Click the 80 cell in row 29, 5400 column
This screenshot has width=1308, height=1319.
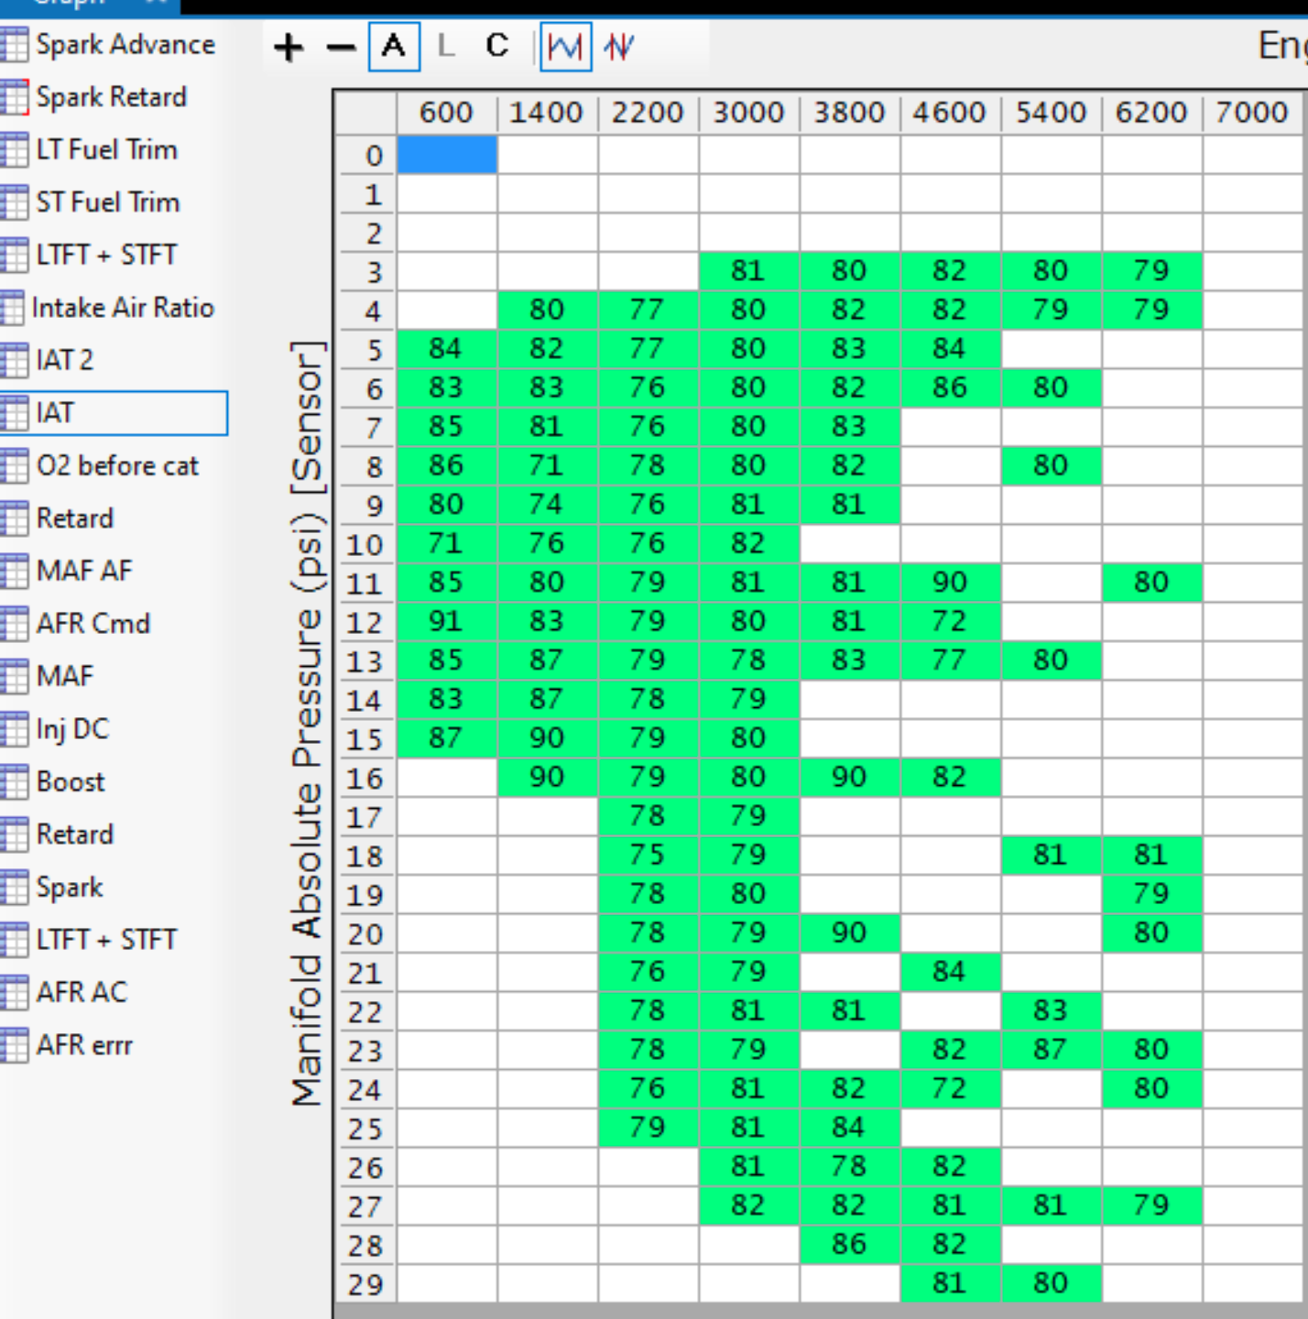(x=1052, y=1283)
